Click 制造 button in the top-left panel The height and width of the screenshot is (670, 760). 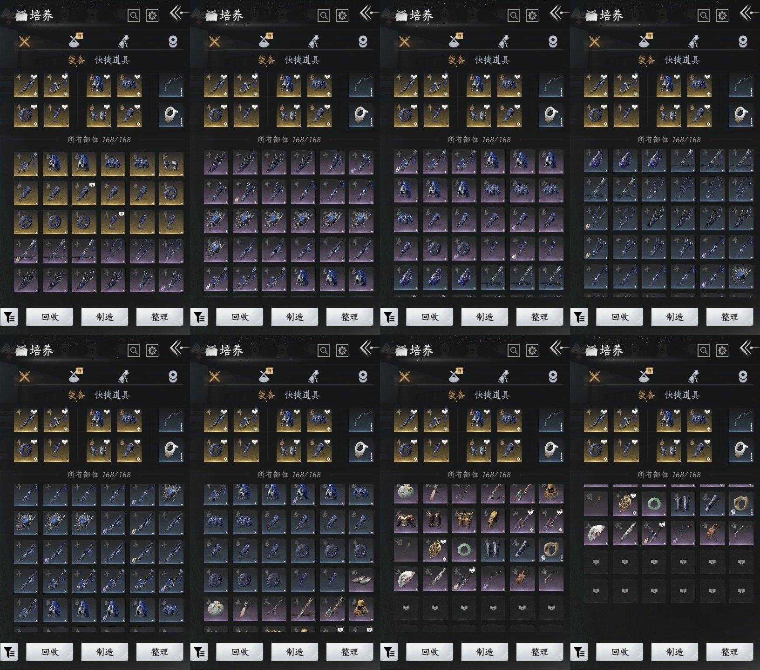(x=105, y=317)
